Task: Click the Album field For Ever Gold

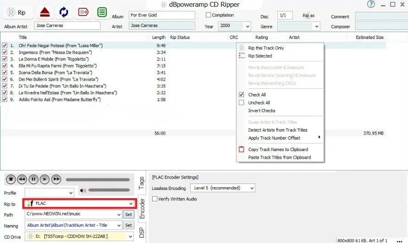Action: [162, 15]
